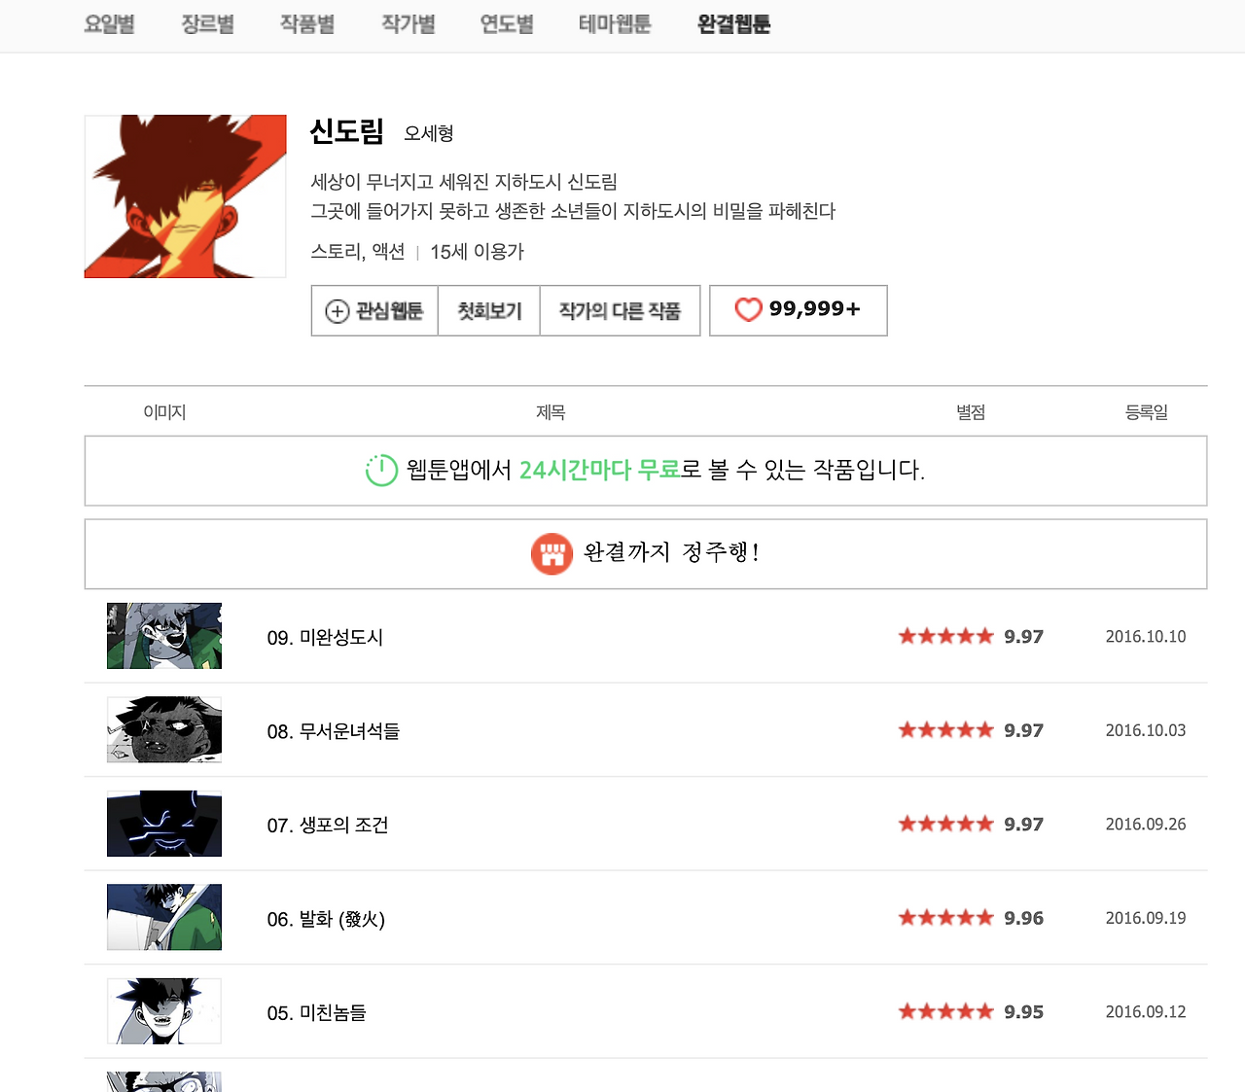The width and height of the screenshot is (1245, 1092).
Task: Open the 완결까지 정주행! banner
Action: tap(646, 554)
